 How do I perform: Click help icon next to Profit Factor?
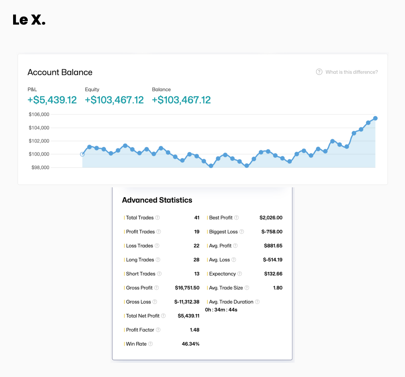[158, 330]
